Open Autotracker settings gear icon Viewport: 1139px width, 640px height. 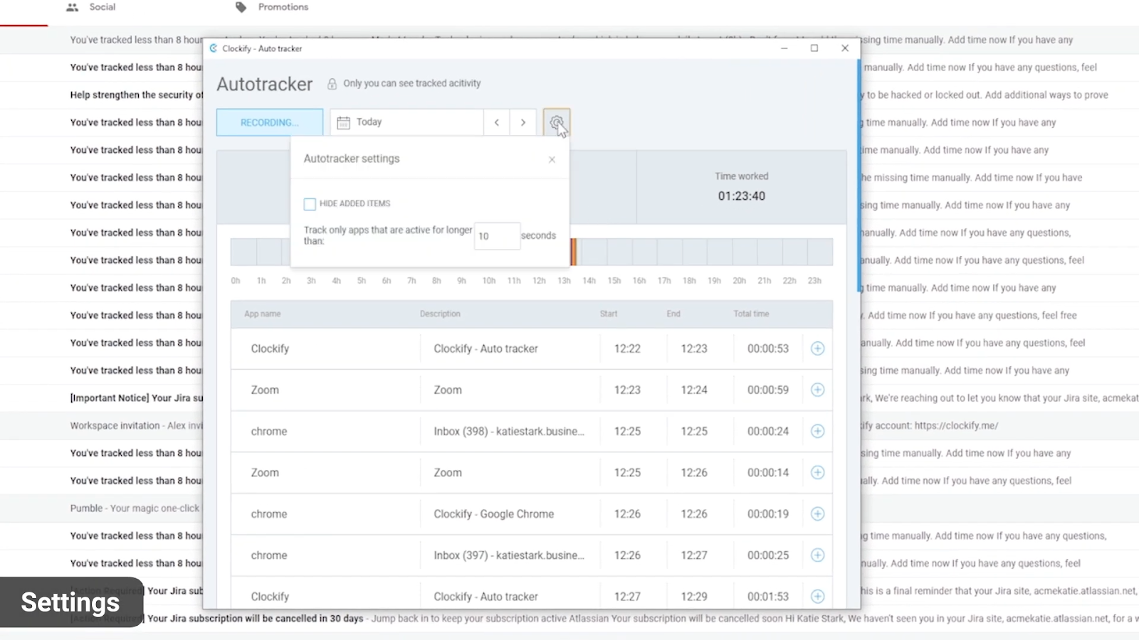[x=556, y=122]
